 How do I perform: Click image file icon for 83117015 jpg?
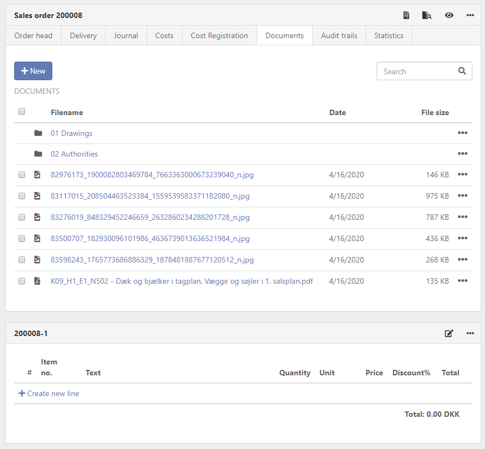pyautogui.click(x=38, y=196)
